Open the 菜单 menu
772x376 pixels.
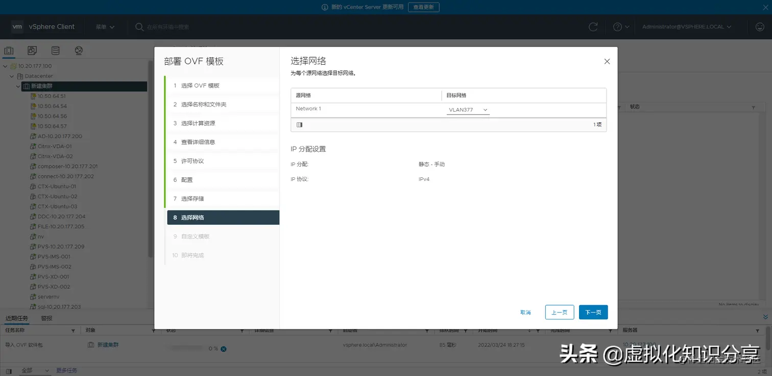104,27
